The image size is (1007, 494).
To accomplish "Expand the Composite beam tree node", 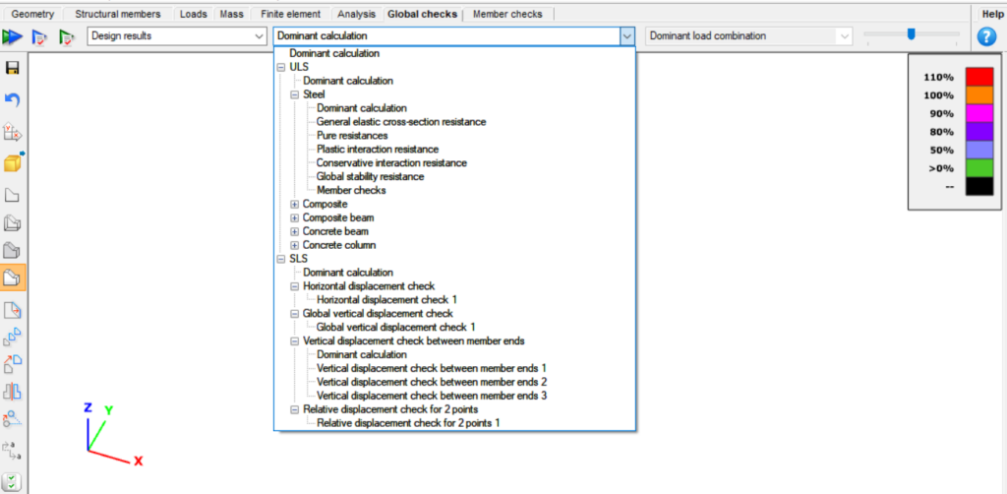I will 294,218.
